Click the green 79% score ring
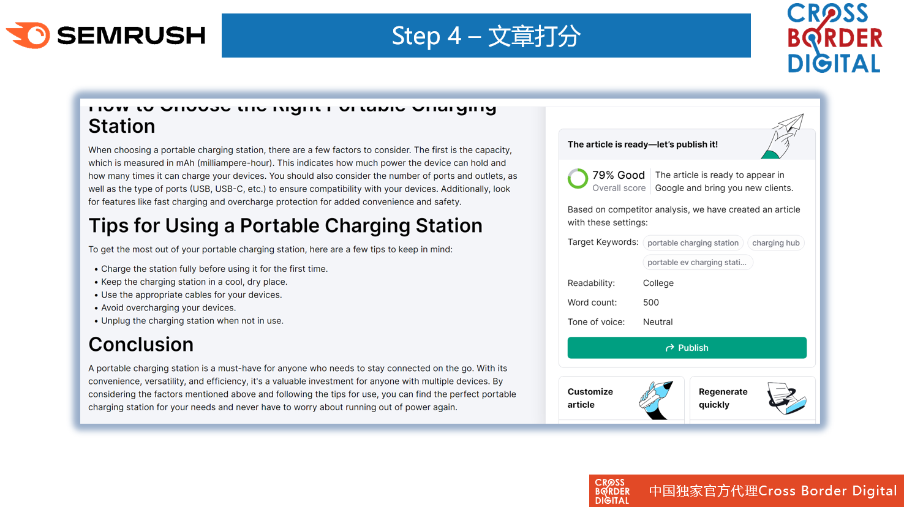Screen dimensions: 904x507 pyautogui.click(x=578, y=179)
